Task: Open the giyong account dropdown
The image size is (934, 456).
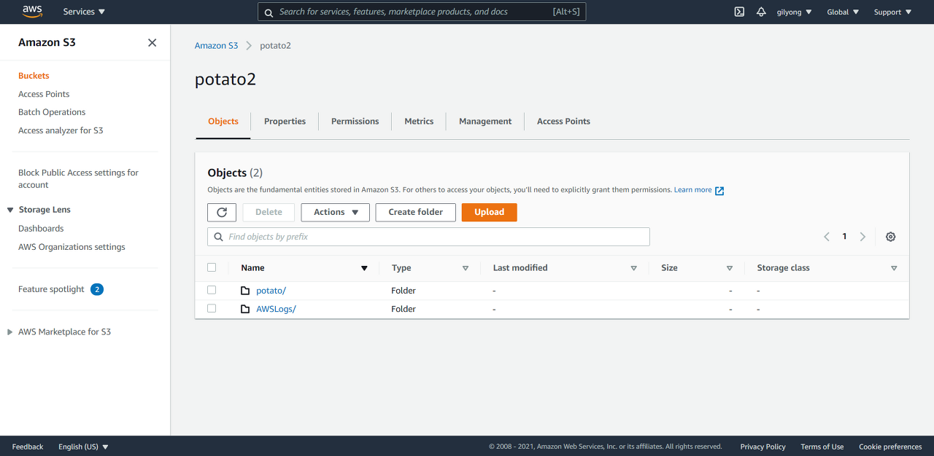Action: [x=794, y=12]
